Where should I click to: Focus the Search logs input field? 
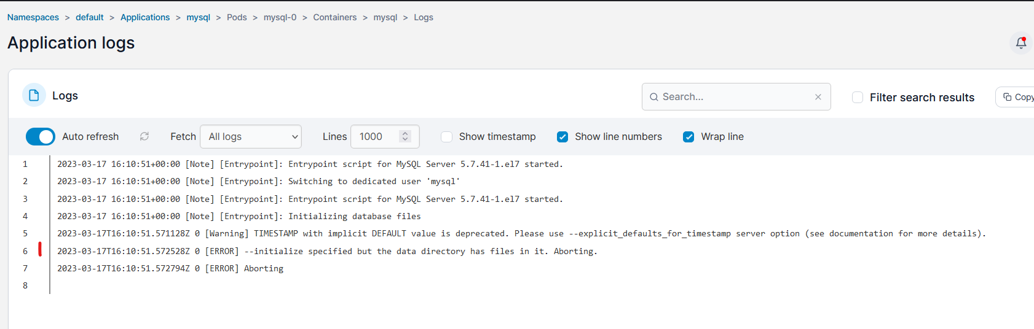click(736, 97)
